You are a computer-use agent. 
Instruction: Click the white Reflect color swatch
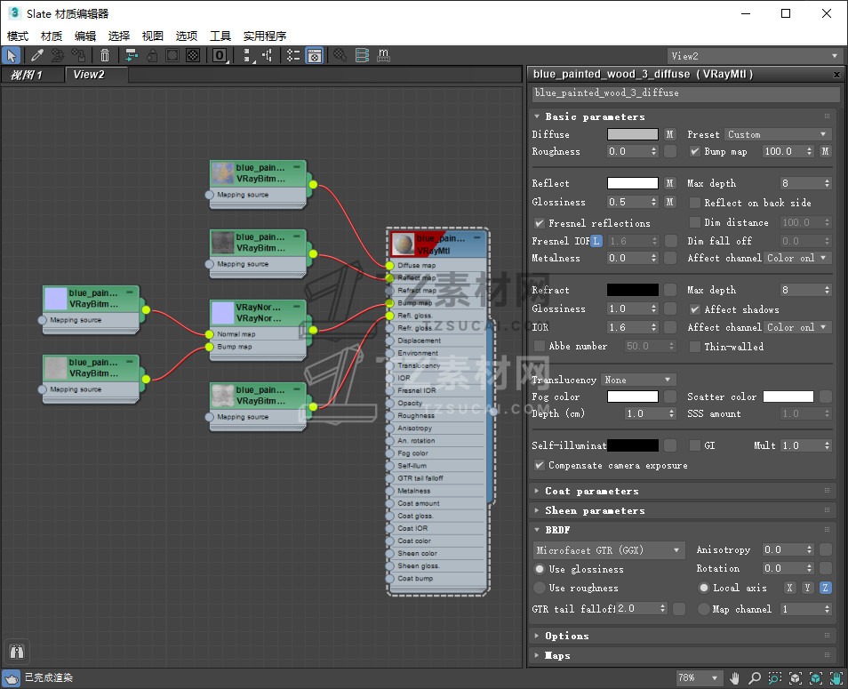pos(632,183)
